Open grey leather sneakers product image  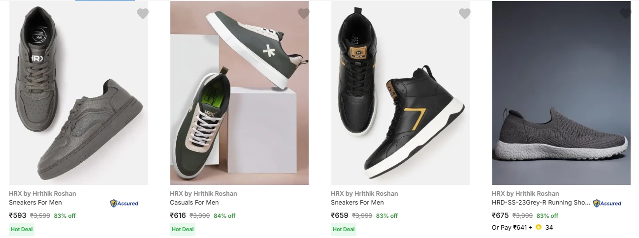(x=78, y=93)
